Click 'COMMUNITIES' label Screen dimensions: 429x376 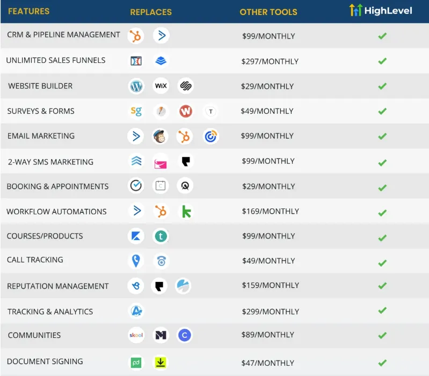(x=34, y=335)
